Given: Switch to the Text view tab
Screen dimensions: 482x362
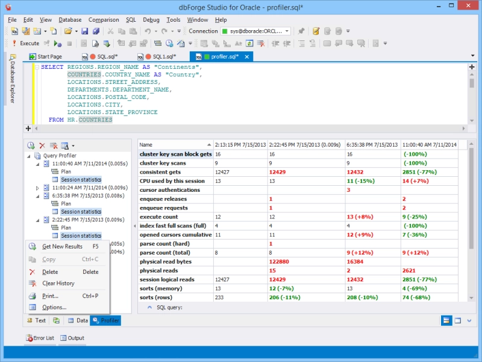Looking at the screenshot, I should point(36,320).
